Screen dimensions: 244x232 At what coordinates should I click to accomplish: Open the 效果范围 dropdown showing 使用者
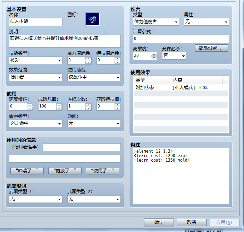pyautogui.click(x=36, y=77)
